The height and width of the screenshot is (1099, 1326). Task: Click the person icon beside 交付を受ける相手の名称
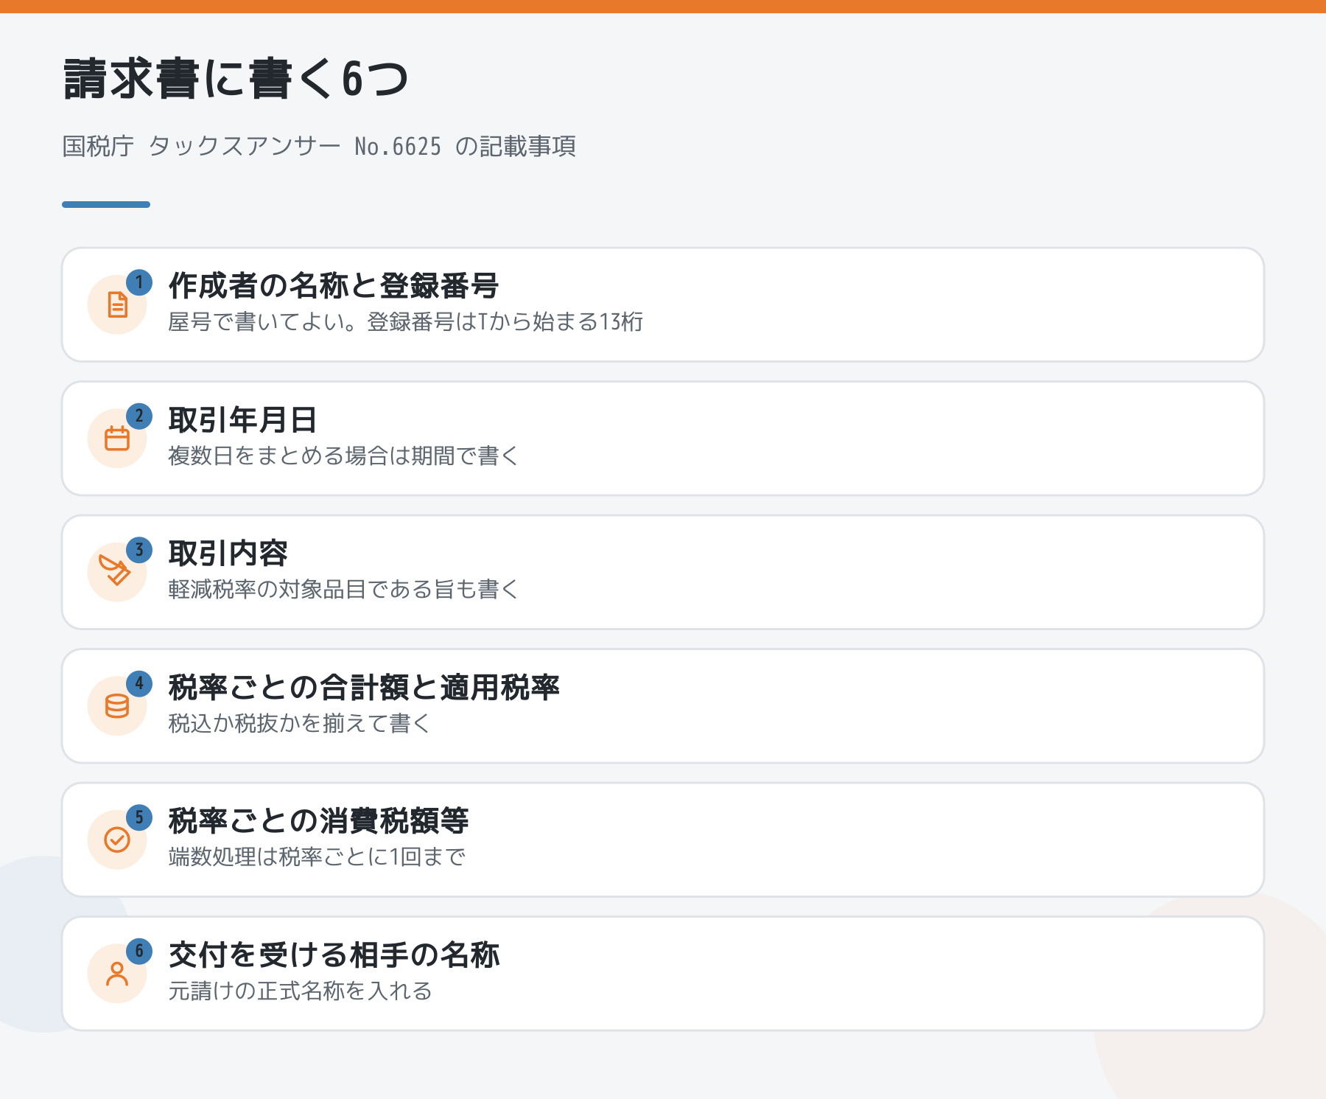pyautogui.click(x=117, y=973)
